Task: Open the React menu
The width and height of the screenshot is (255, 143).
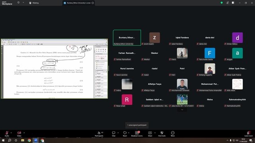Action: [x=125, y=134]
